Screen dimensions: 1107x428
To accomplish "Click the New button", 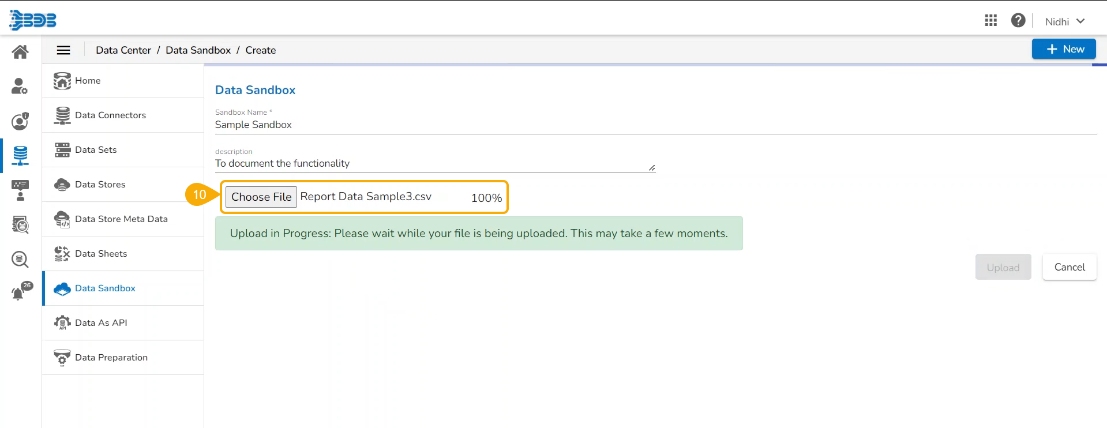I will [x=1064, y=49].
